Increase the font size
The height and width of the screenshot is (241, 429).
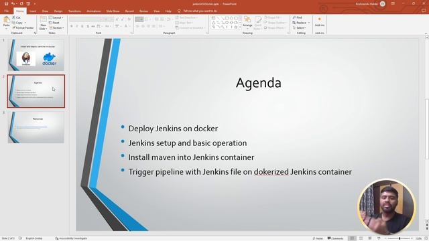[x=117, y=19]
